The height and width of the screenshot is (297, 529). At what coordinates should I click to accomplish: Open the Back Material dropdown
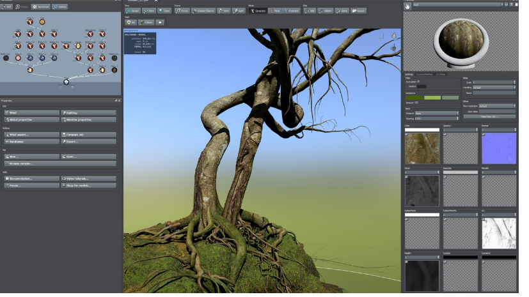pyautogui.click(x=436, y=113)
